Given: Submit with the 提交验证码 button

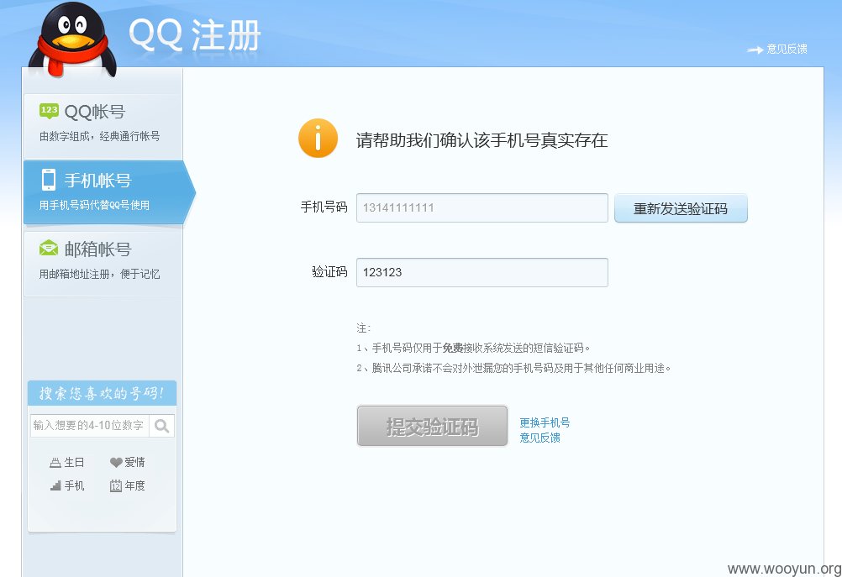Looking at the screenshot, I should (x=432, y=426).
